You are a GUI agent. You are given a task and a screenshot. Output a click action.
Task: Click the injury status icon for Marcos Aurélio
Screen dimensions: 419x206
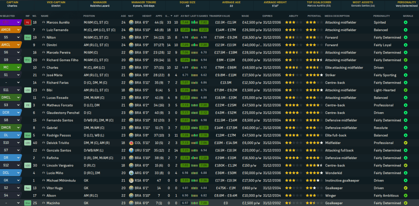[28, 22]
